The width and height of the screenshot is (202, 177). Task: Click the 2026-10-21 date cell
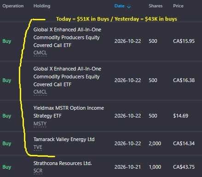(127, 167)
